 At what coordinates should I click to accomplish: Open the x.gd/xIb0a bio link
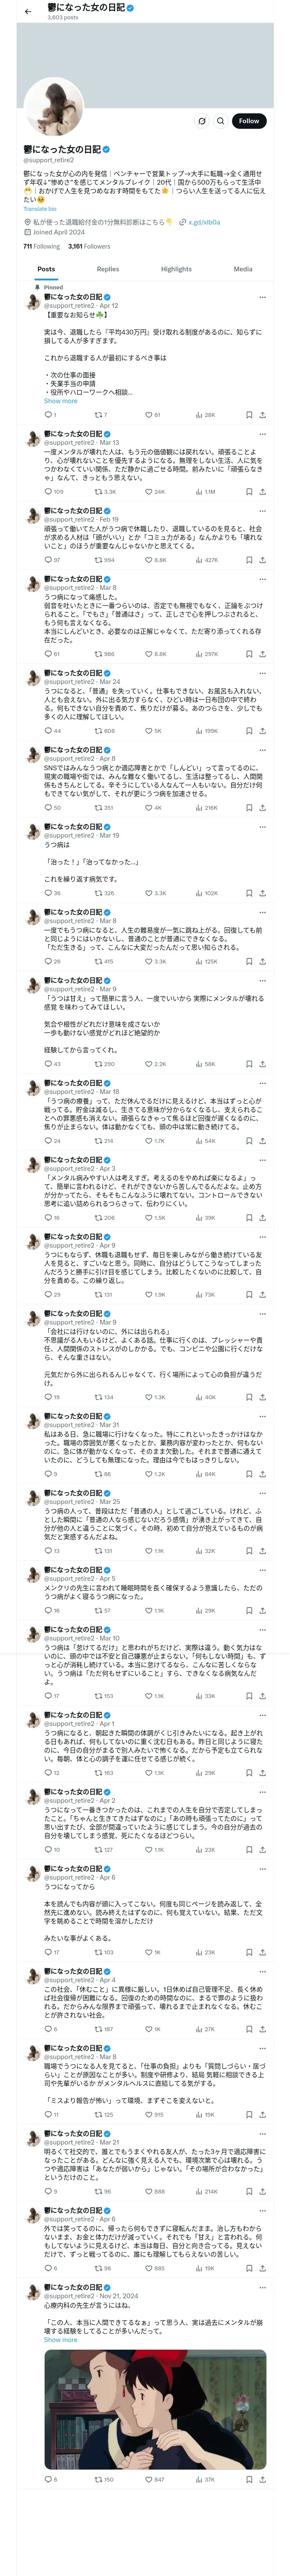tap(204, 222)
